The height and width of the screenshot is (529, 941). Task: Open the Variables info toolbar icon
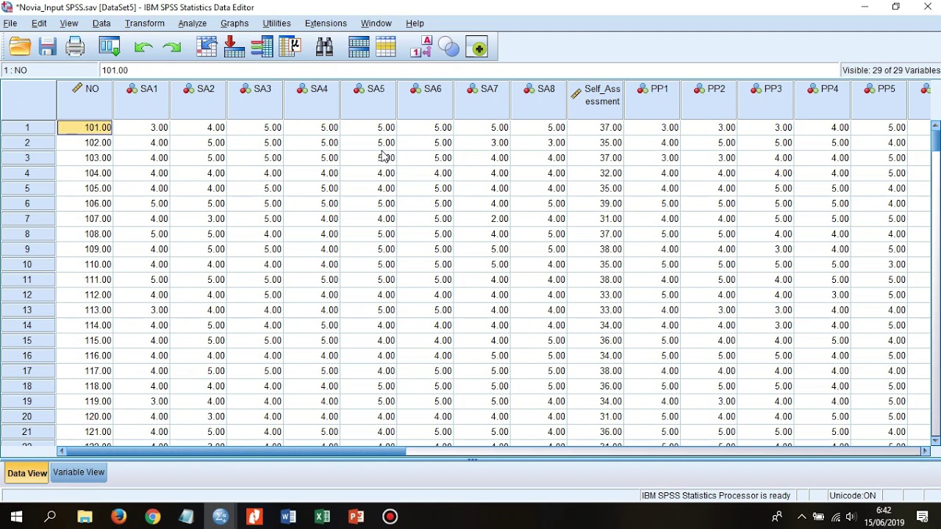click(262, 47)
